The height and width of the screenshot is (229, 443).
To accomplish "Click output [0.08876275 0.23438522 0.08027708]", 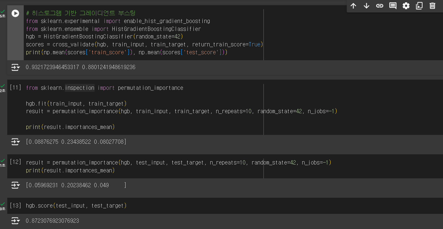I will click(x=76, y=142).
